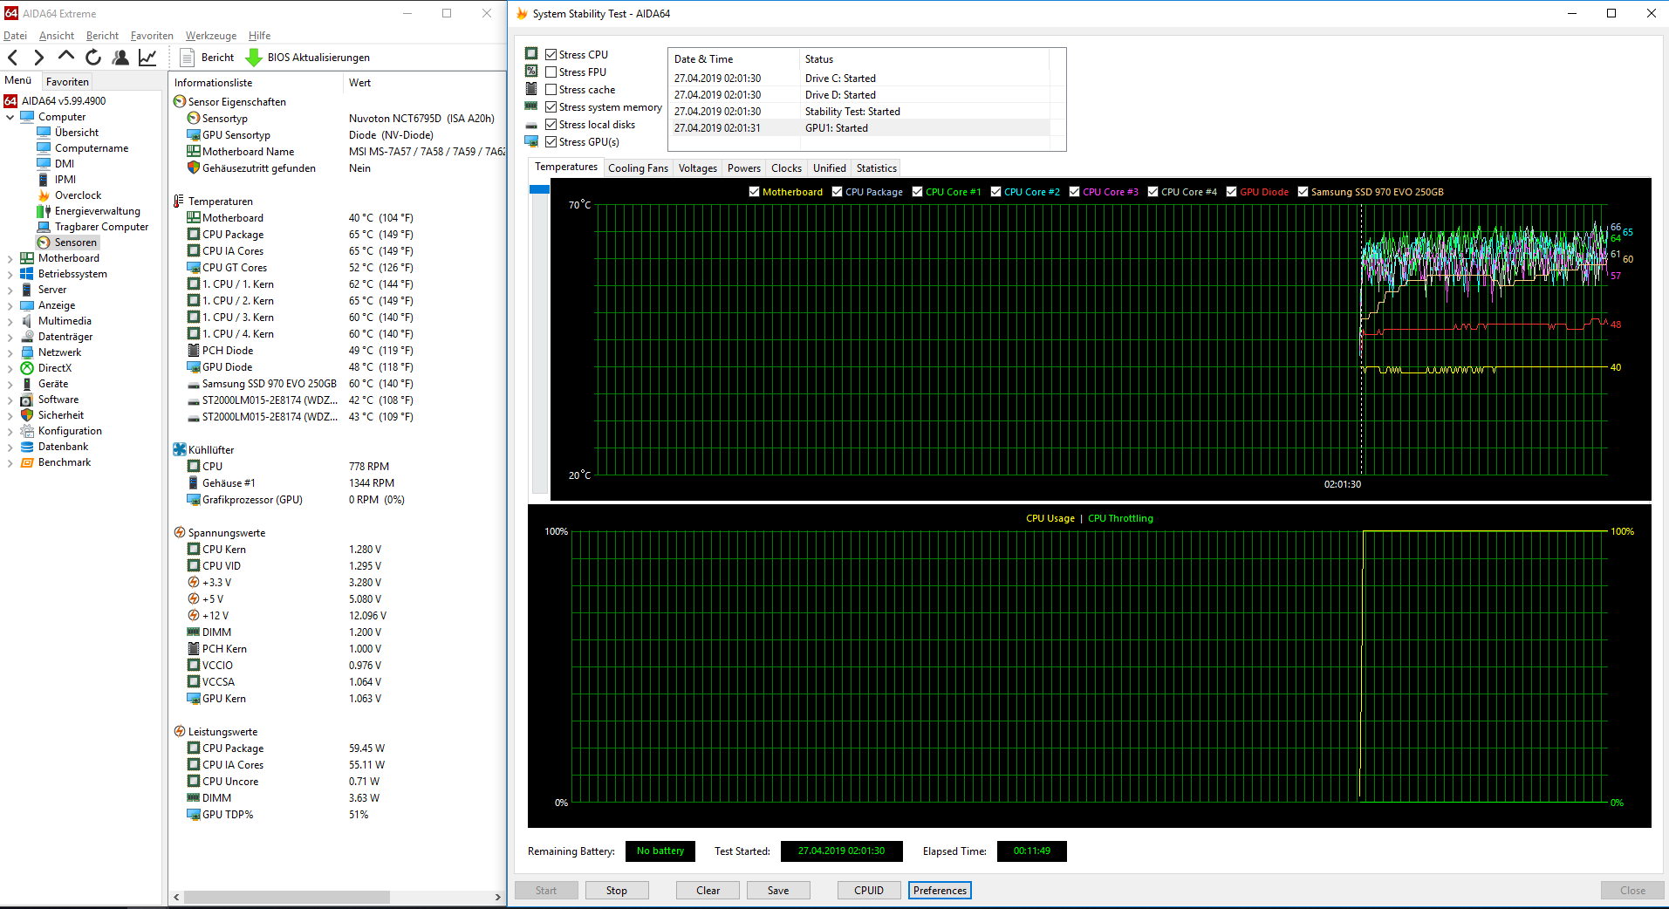Toggle the Stress CPU checkbox
The image size is (1669, 909).
(x=551, y=55)
